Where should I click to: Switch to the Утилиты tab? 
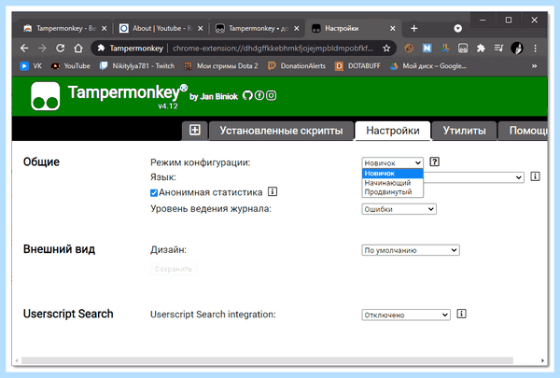(x=464, y=131)
